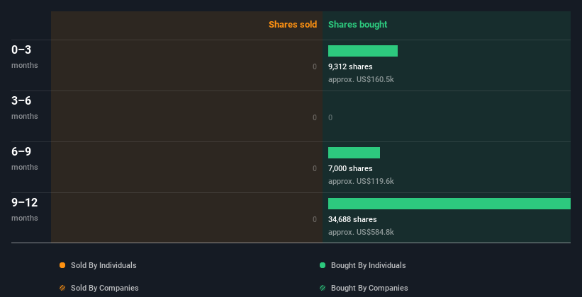Click the 9,312 shares value

(350, 66)
